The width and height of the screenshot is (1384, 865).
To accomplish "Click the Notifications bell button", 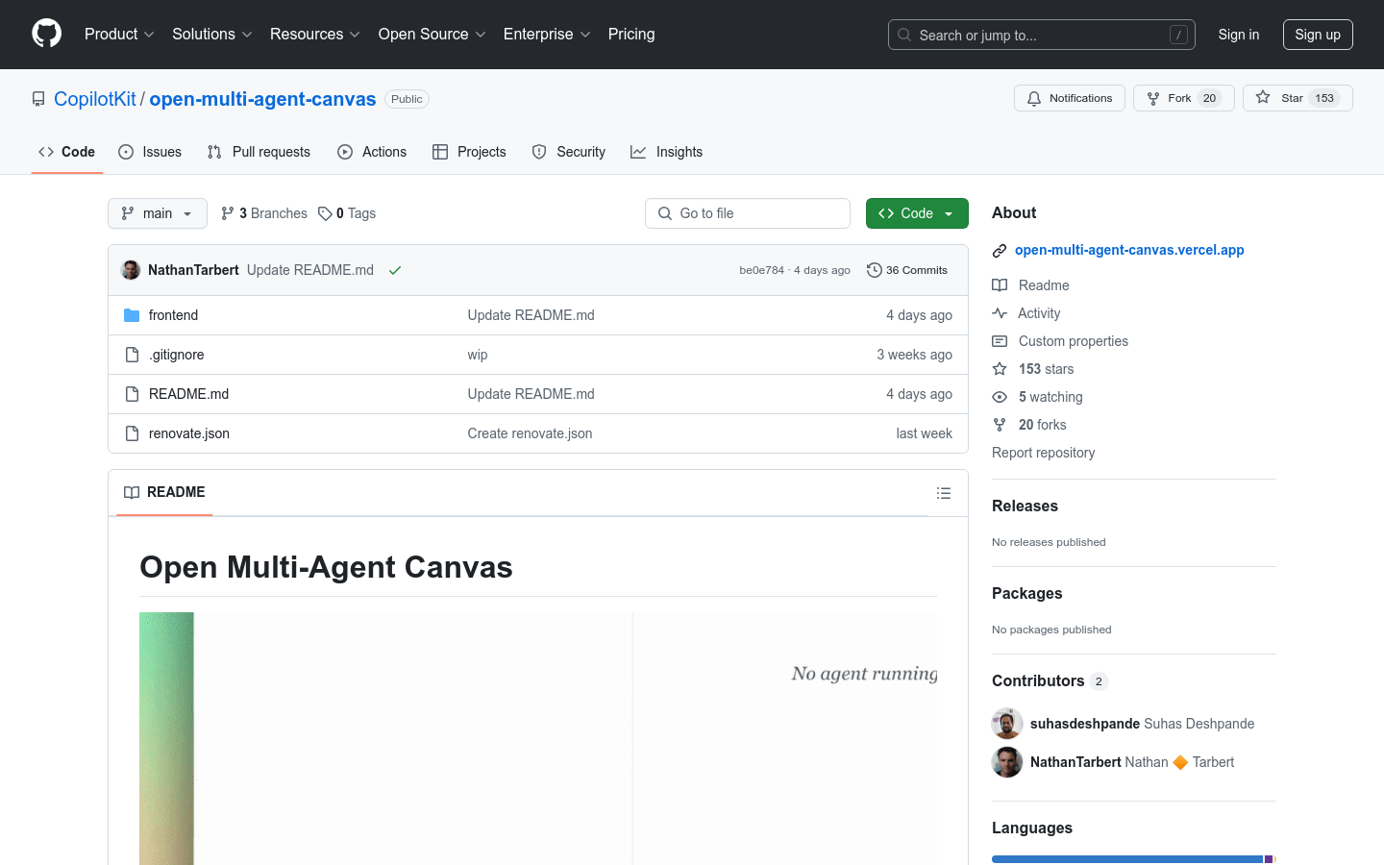I will coord(1069,98).
